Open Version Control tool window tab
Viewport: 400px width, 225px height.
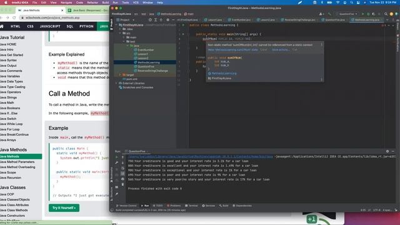pos(126,206)
